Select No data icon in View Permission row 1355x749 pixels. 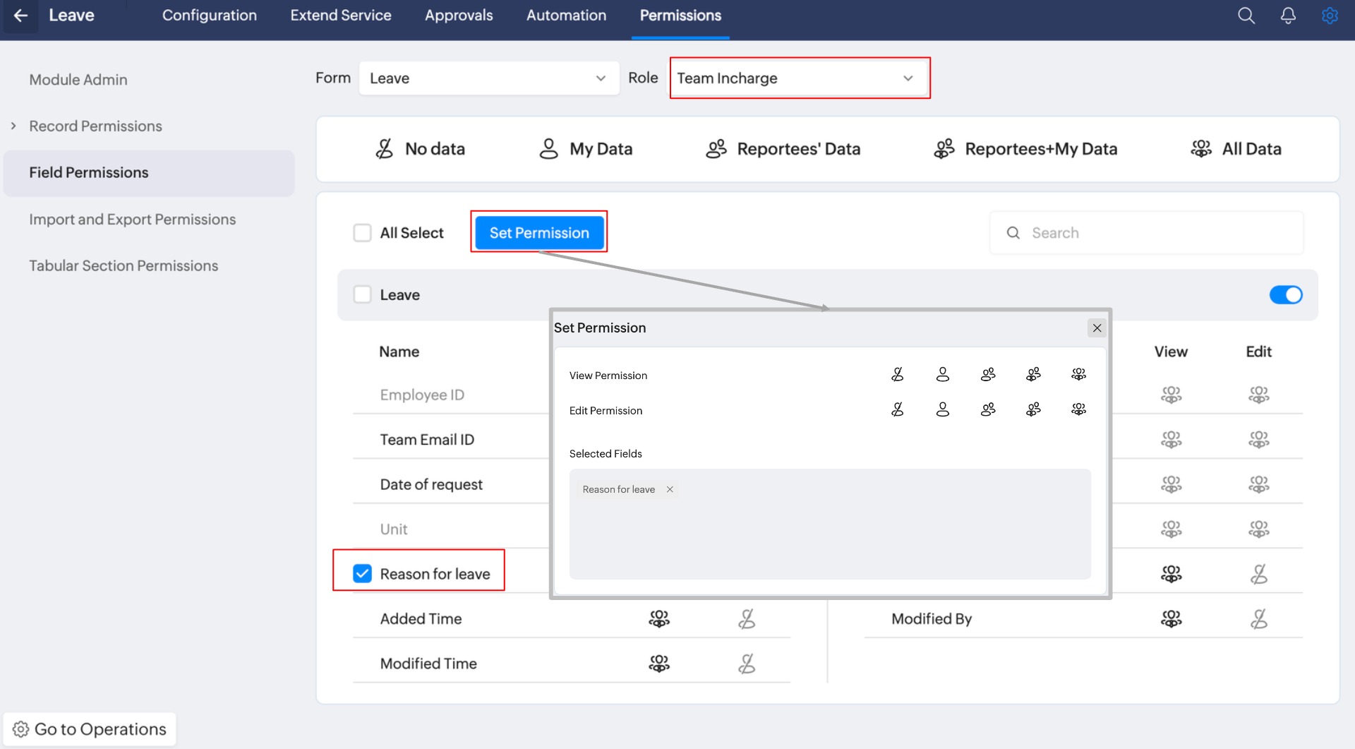[897, 375]
